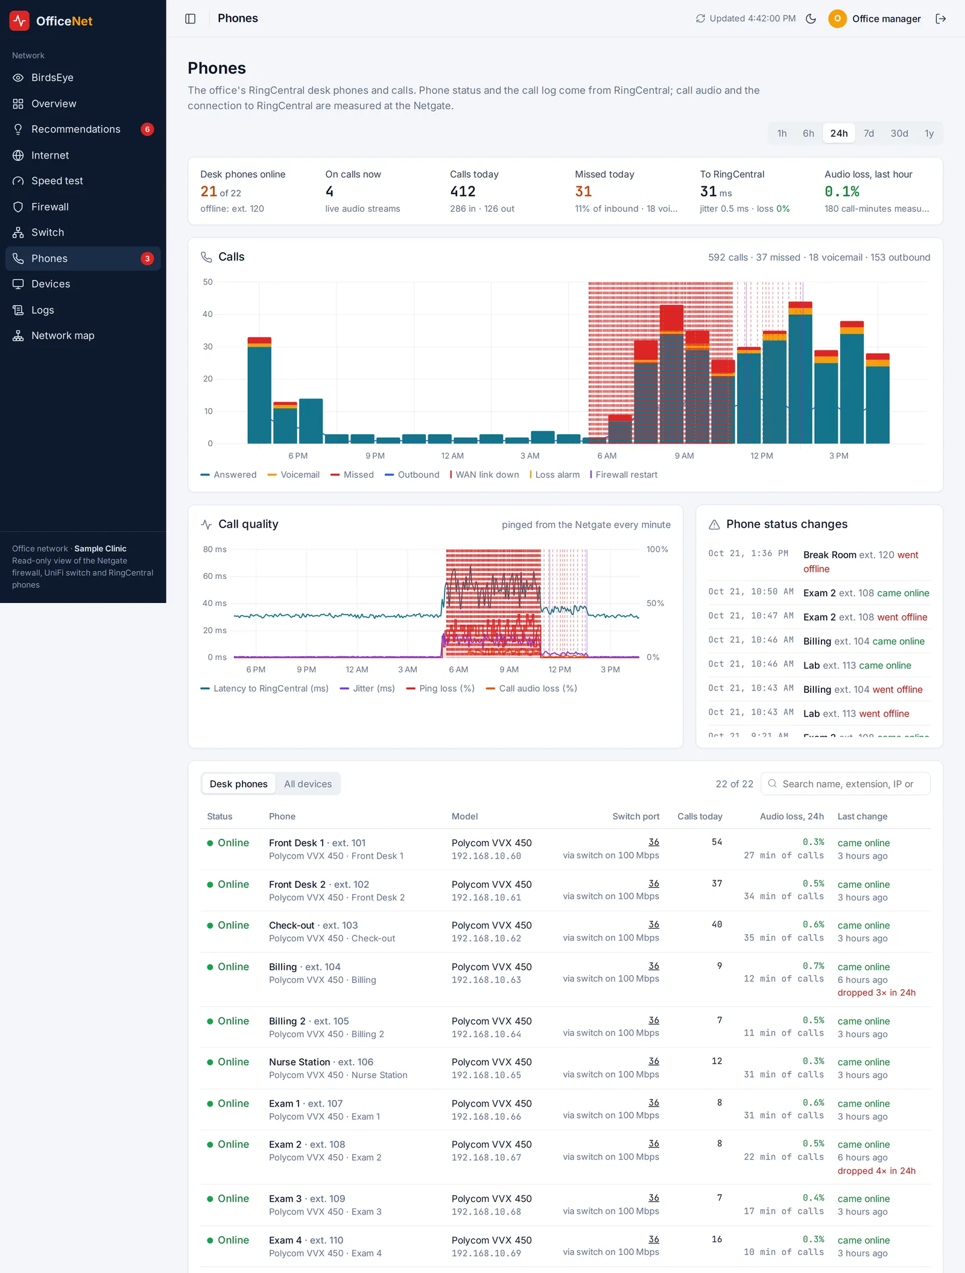Open switch port 36 link for Billing ext. 104

654,965
